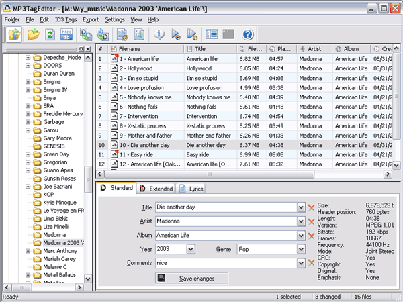The width and height of the screenshot is (403, 302).
Task: Click the gray panel toolbar icon
Action: click(228, 34)
